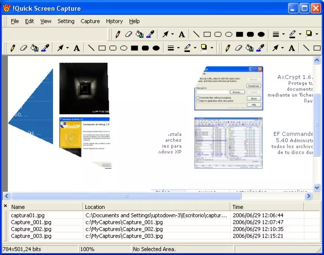Select the Pencil tool in the top toolbar row
324x255 pixels.
118,34
